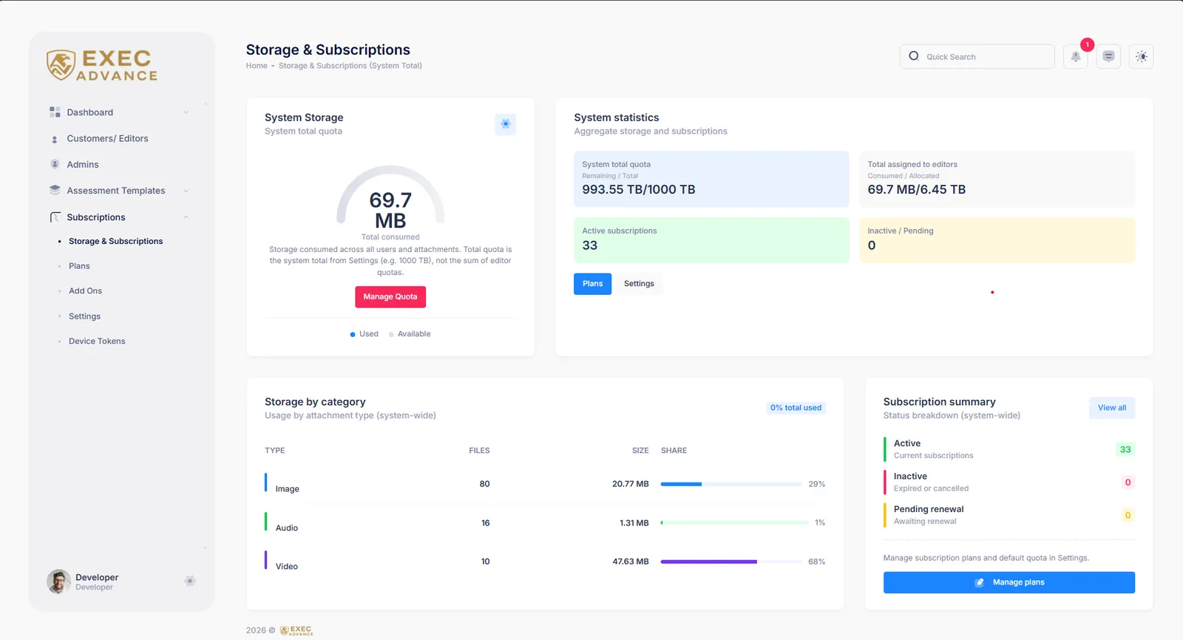This screenshot has height=640, width=1183.
Task: Click the gear icon beside Developer profile
Action: pyautogui.click(x=190, y=581)
